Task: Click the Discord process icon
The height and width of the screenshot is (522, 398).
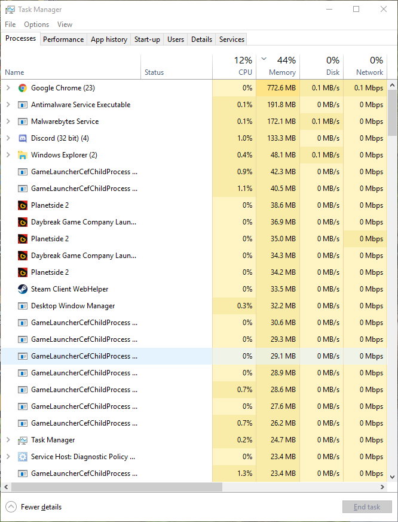Action: [x=23, y=138]
